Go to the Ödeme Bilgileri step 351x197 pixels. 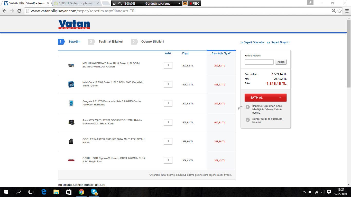point(147,42)
